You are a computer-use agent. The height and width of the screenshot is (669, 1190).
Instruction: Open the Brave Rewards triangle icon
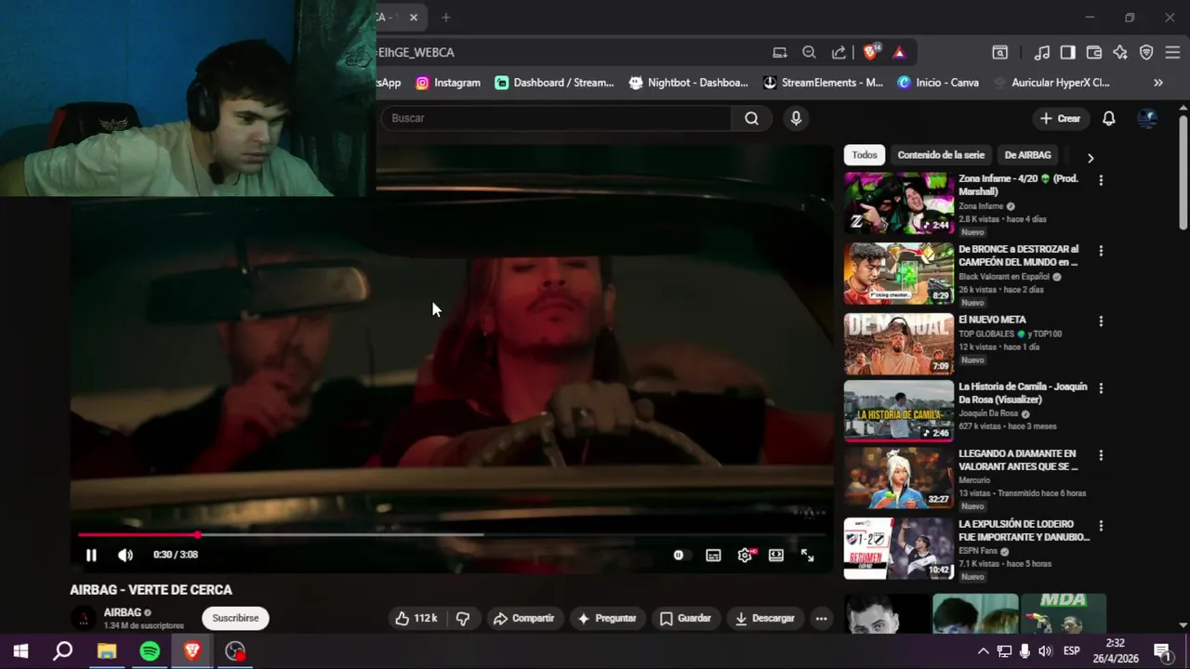click(x=899, y=52)
